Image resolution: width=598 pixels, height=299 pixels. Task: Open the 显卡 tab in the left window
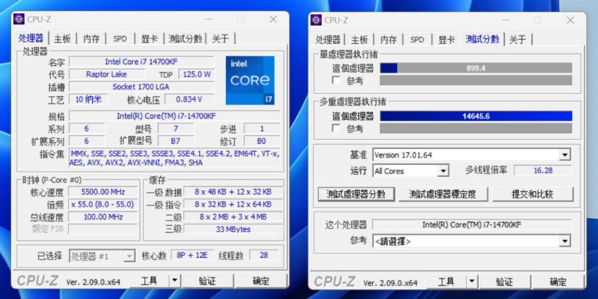click(149, 39)
